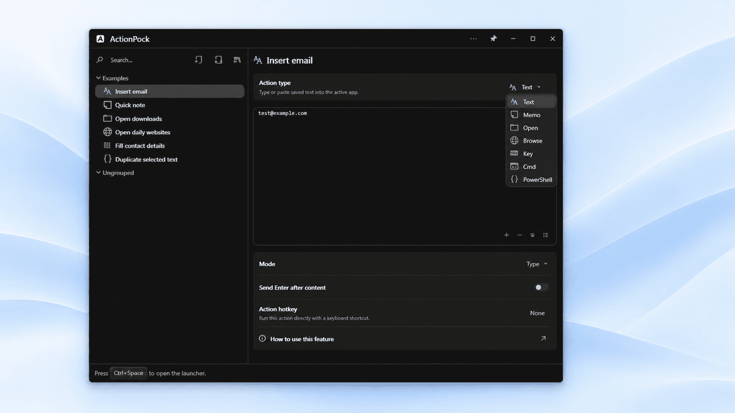735x413 pixels.
Task: Collapse the Ungrouped section
Action: pyautogui.click(x=115, y=173)
